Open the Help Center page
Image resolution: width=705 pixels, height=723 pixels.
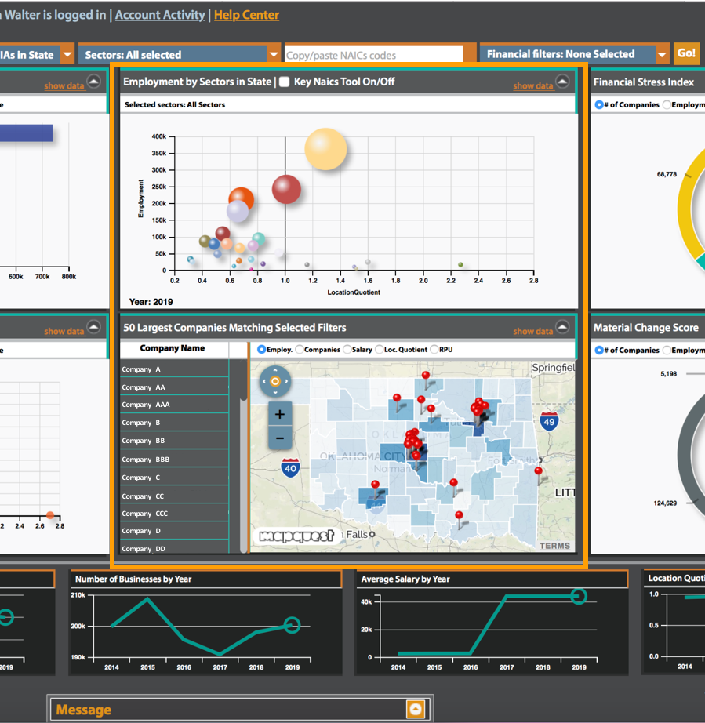pyautogui.click(x=246, y=15)
